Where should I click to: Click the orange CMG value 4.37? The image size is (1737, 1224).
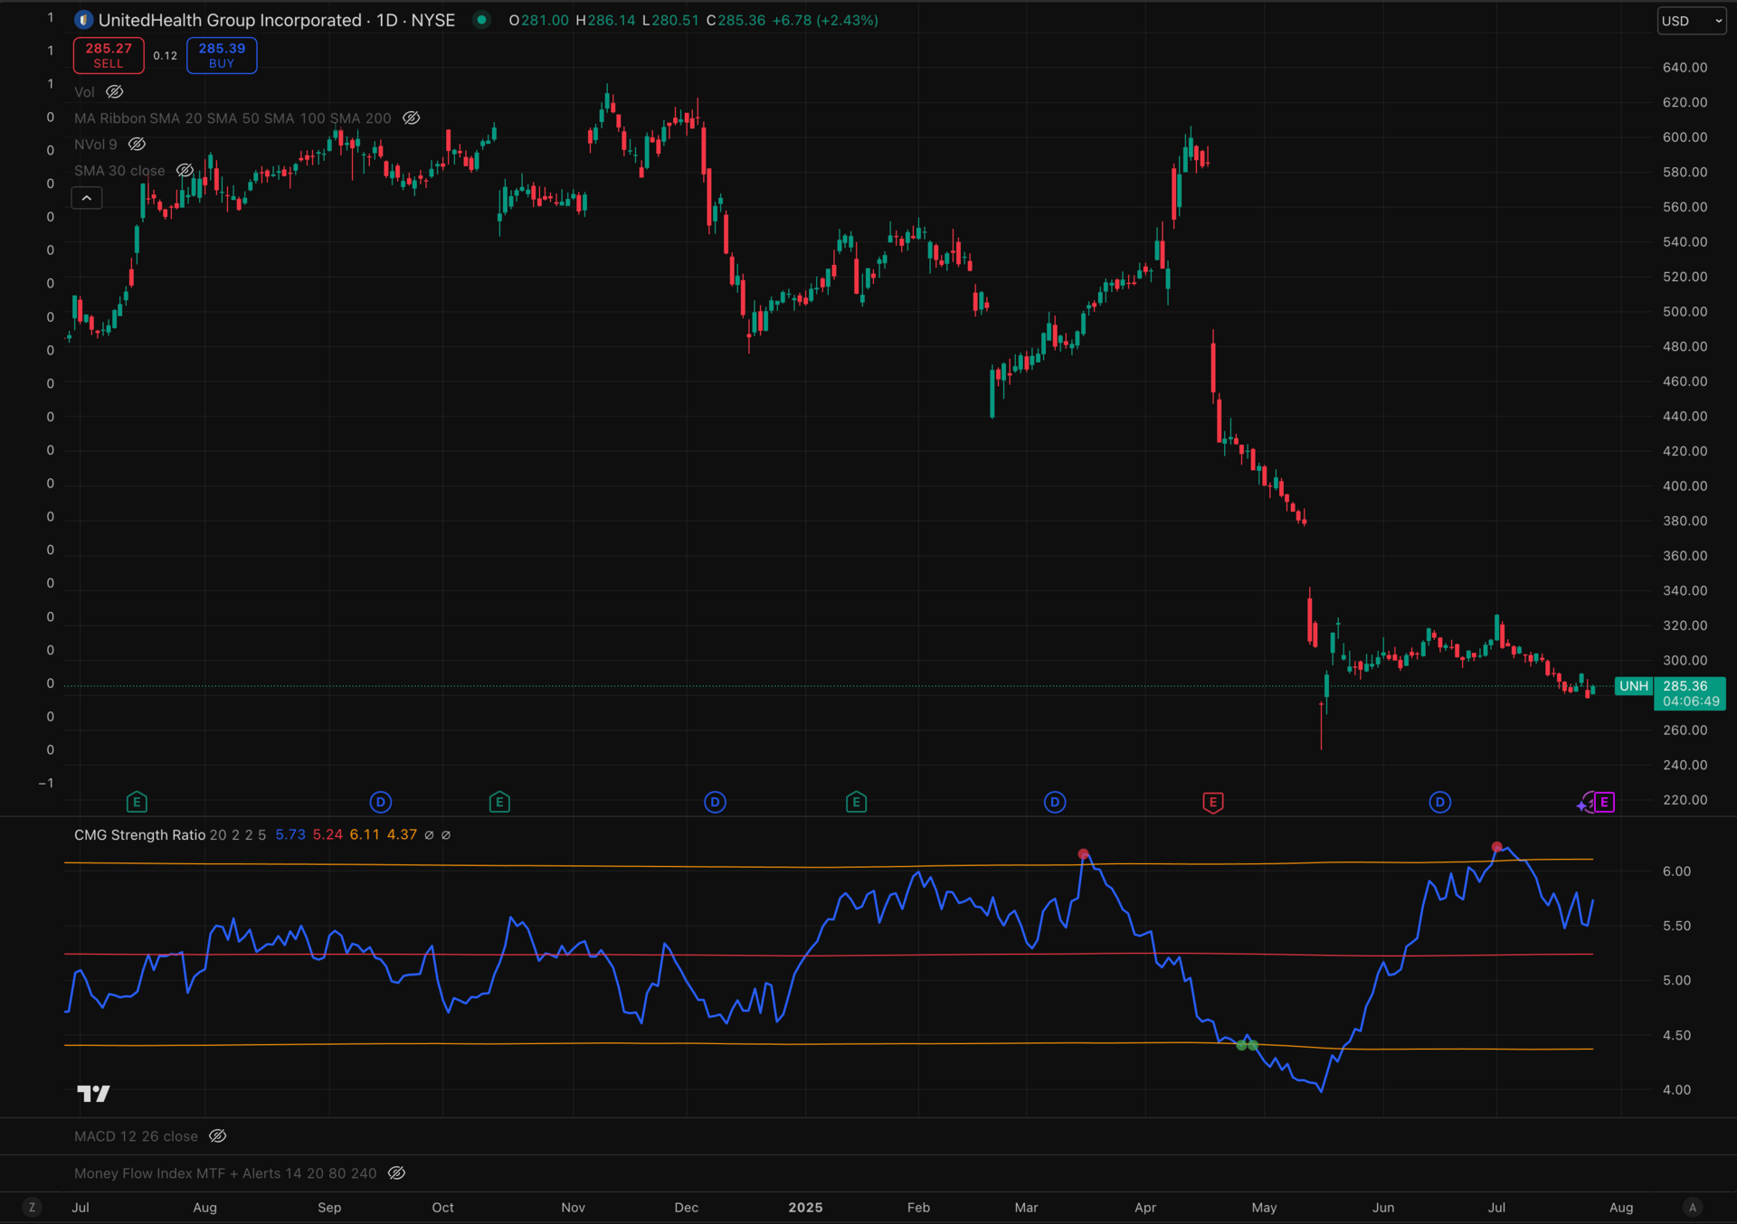point(402,835)
